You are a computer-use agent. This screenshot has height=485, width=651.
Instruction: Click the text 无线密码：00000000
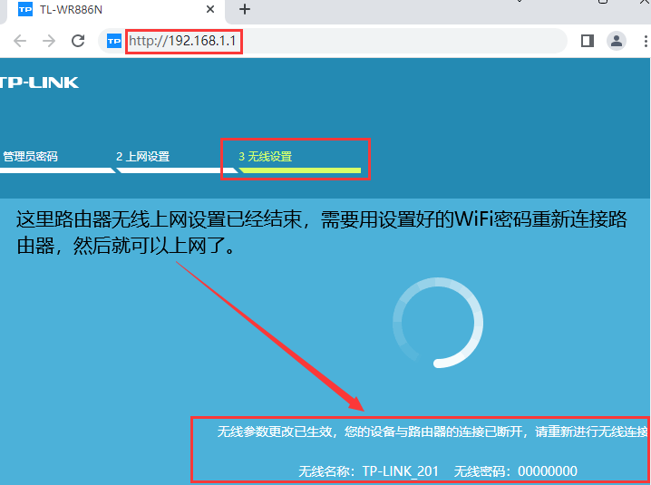coord(515,471)
